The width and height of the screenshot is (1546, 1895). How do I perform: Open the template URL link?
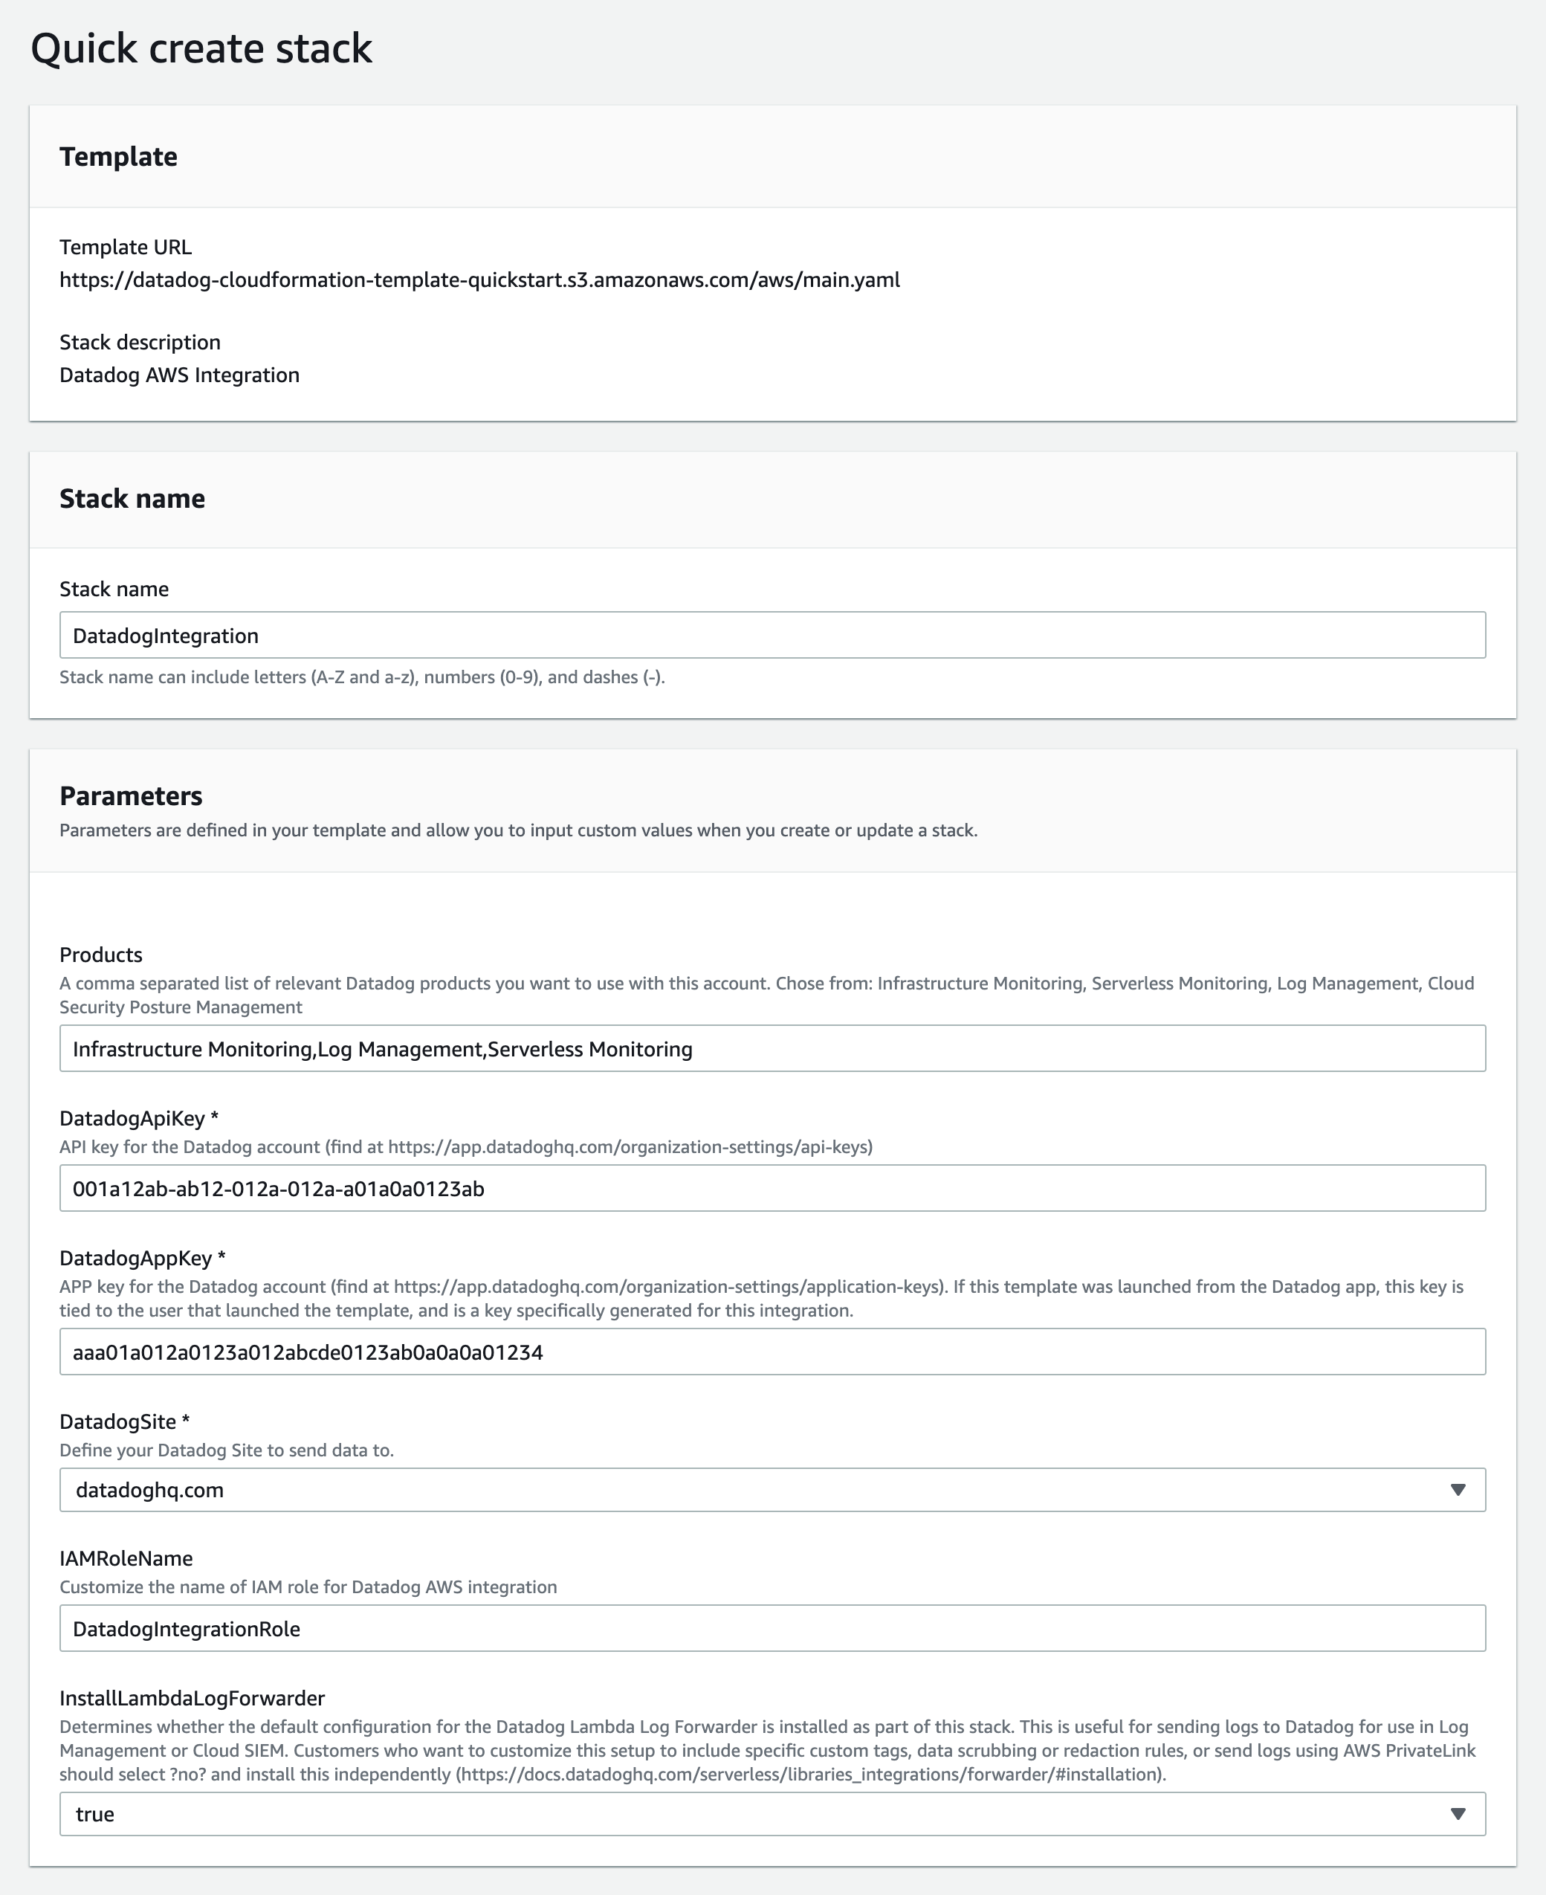click(x=481, y=279)
